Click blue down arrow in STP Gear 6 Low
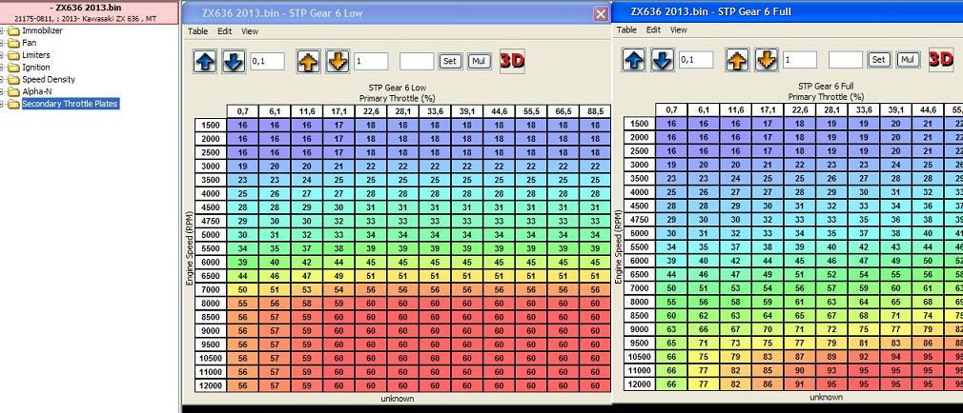This screenshot has height=413, width=963. click(x=234, y=61)
